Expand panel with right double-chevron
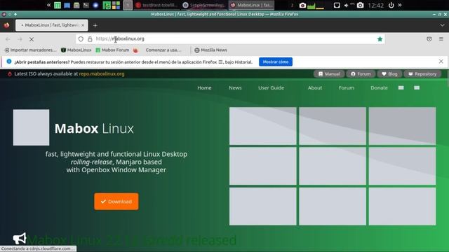The width and height of the screenshot is (449, 252). (400, 5)
